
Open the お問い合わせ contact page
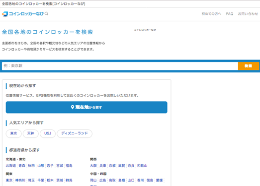(x=248, y=14)
